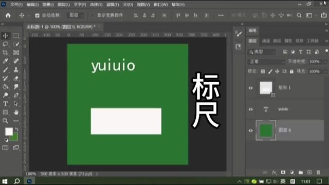The height and width of the screenshot is (185, 329).
Task: Create a new layer icon
Action: coord(309,173)
